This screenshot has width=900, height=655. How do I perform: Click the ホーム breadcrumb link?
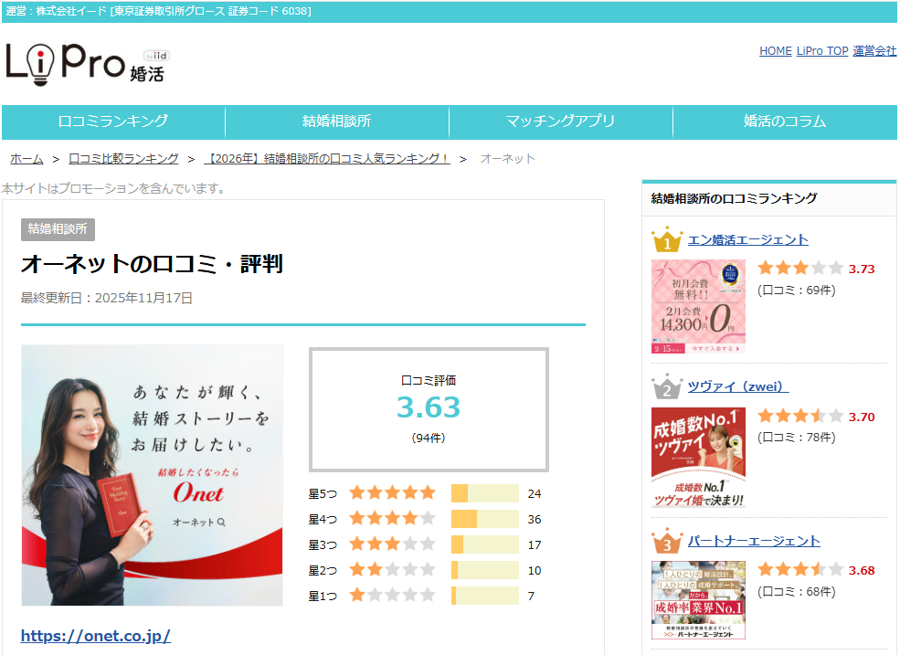(x=26, y=159)
